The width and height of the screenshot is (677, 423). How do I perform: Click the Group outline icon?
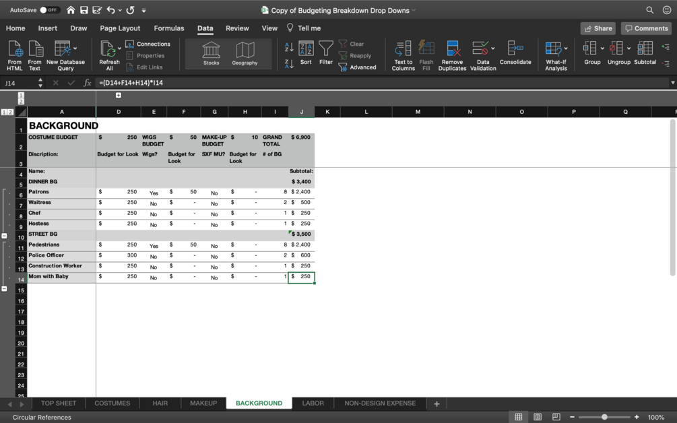tap(592, 53)
